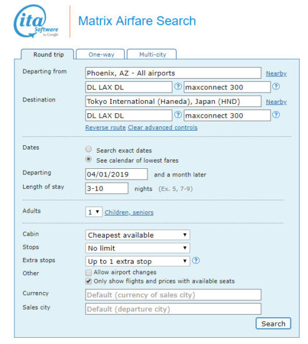Open the Adults count dropdown
This screenshot has height=344, width=308.
[x=94, y=212]
